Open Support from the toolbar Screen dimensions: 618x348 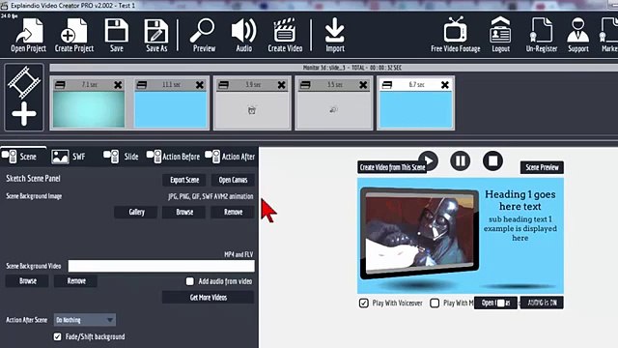click(578, 36)
